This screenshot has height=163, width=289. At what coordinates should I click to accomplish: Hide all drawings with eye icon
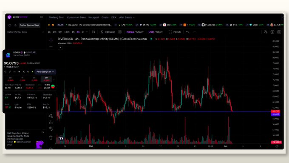(x=51, y=129)
